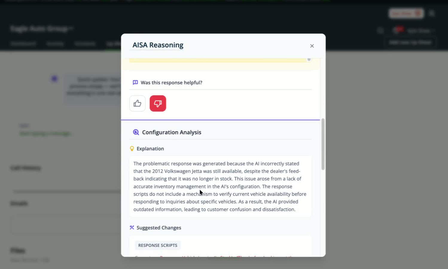The width and height of the screenshot is (448, 269).
Task: Click the Add new Up Sheet button
Action: pos(410,42)
